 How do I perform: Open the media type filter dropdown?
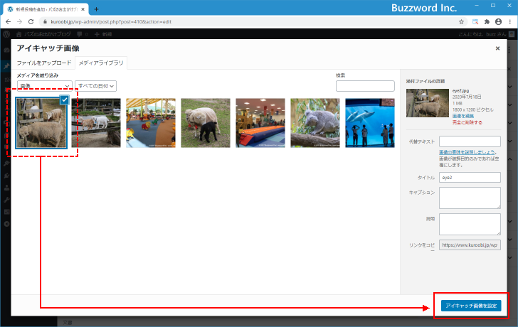click(44, 85)
